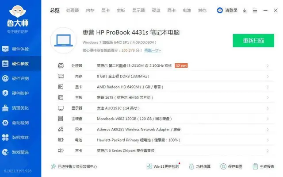Switch to the 内存 tab
This screenshot has height=177, width=283.
coord(90,11)
